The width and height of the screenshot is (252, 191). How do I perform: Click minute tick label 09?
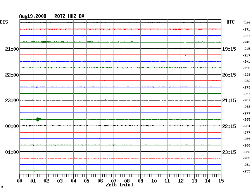(x=140, y=181)
